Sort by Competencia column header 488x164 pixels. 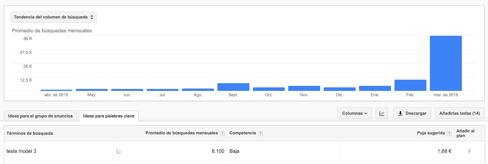click(242, 133)
